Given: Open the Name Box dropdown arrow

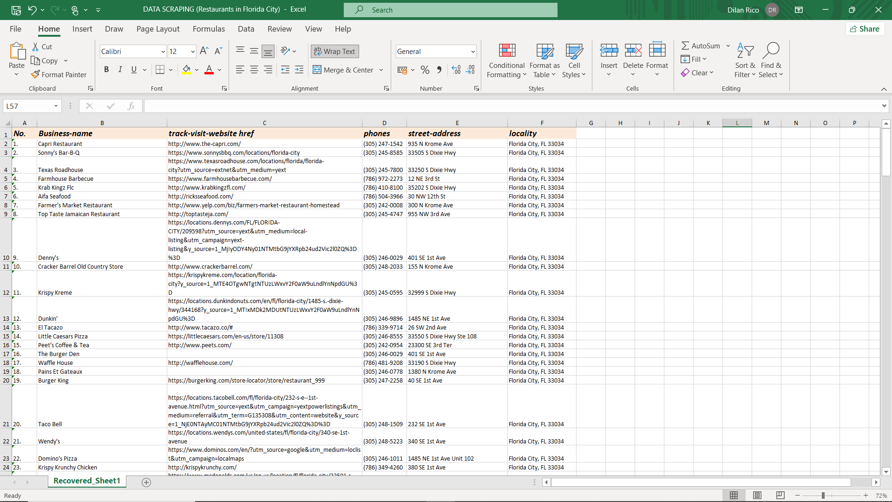Looking at the screenshot, I should click(x=56, y=106).
